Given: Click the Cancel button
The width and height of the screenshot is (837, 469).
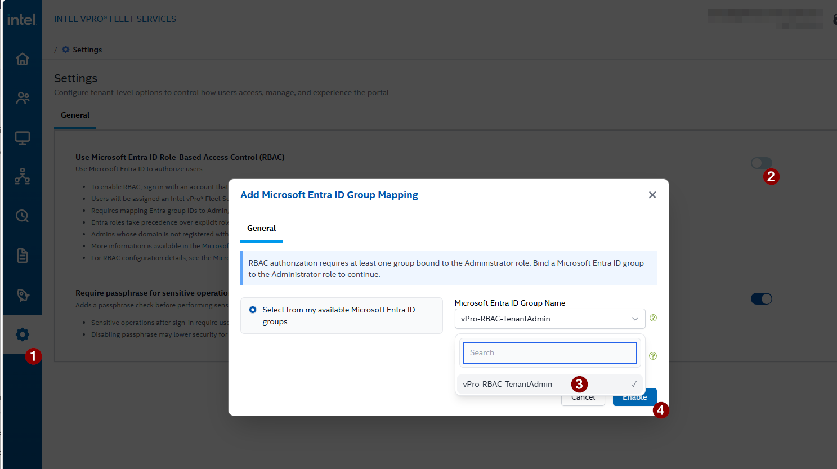Looking at the screenshot, I should point(583,397).
